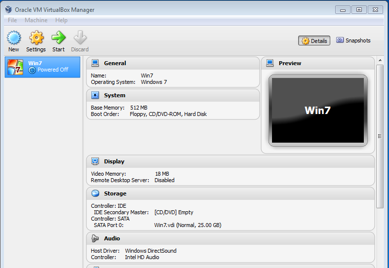The image size is (389, 268).
Task: Click the Win7 preview thumbnail
Action: point(318,111)
